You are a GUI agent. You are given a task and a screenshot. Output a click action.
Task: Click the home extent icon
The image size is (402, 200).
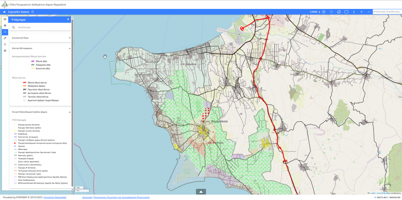click(x=339, y=12)
